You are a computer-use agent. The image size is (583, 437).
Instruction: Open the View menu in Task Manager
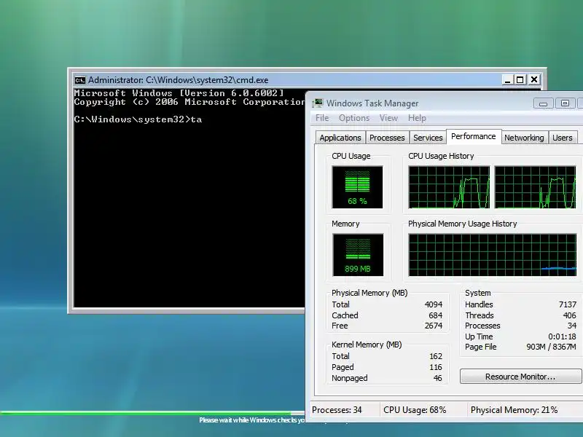click(x=388, y=118)
